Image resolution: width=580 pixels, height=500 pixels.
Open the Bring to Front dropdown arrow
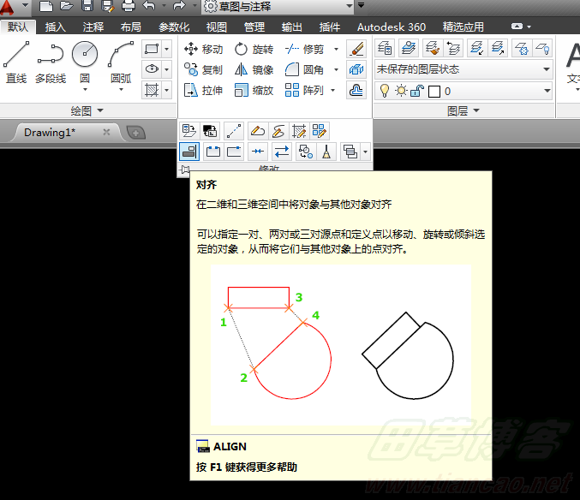(x=366, y=152)
